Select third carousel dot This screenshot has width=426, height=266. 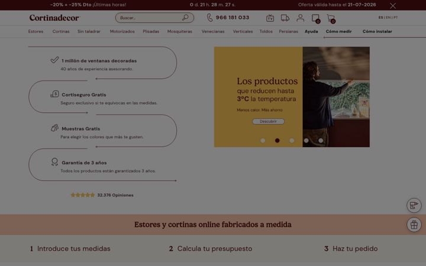tap(292, 140)
